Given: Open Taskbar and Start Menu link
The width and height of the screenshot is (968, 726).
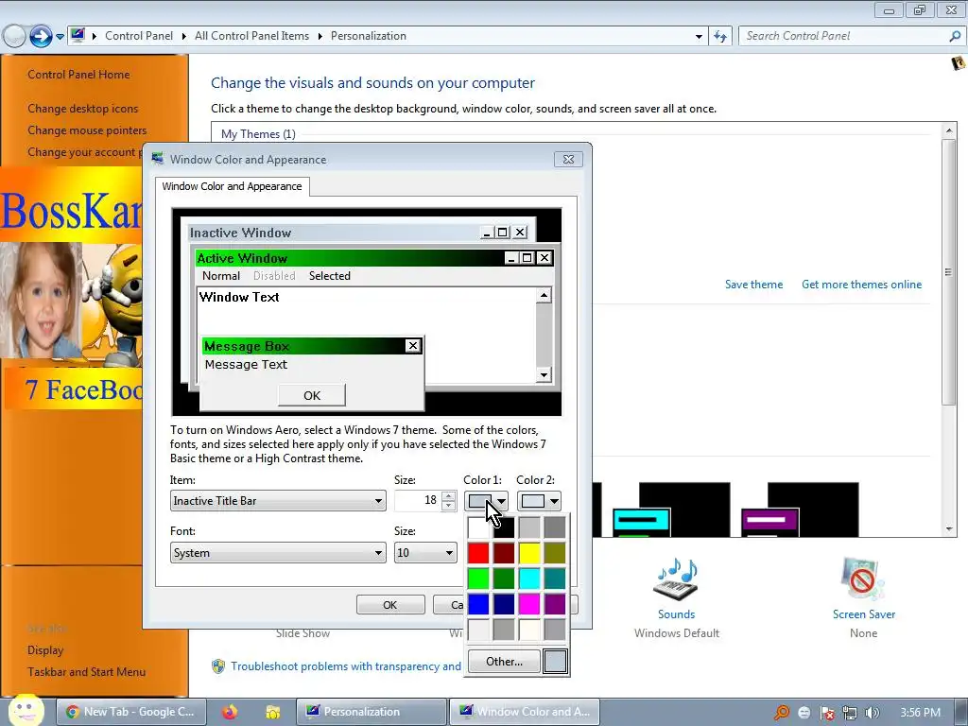Looking at the screenshot, I should coord(86,672).
